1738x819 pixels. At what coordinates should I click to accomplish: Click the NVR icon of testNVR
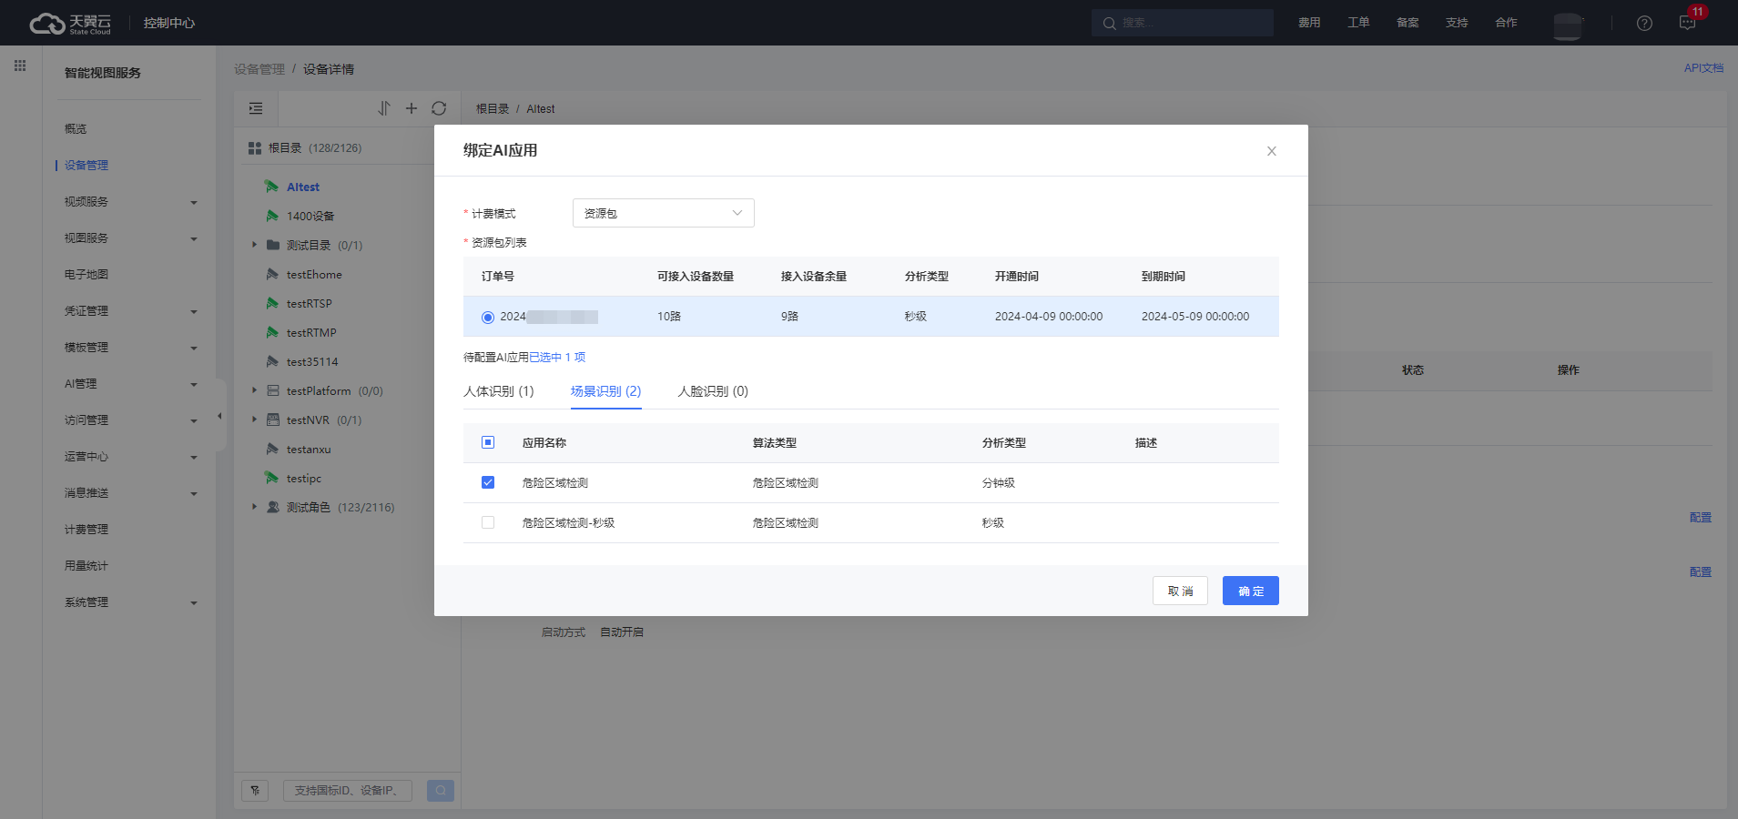point(272,420)
